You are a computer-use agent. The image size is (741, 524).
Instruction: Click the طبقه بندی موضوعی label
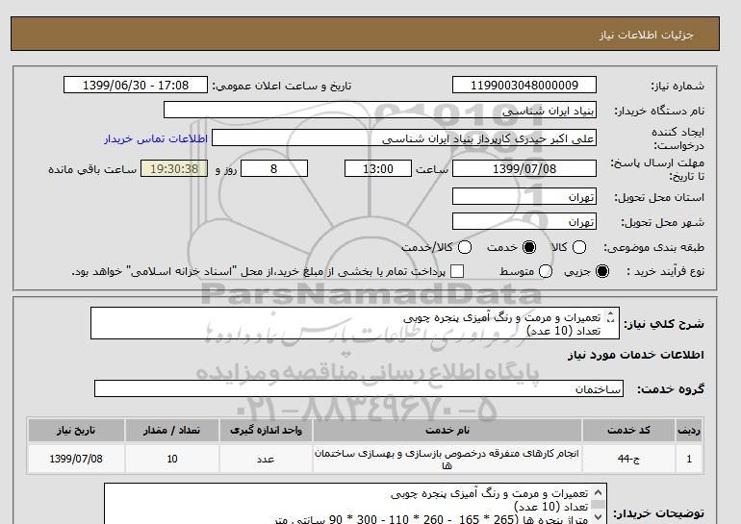click(x=654, y=247)
